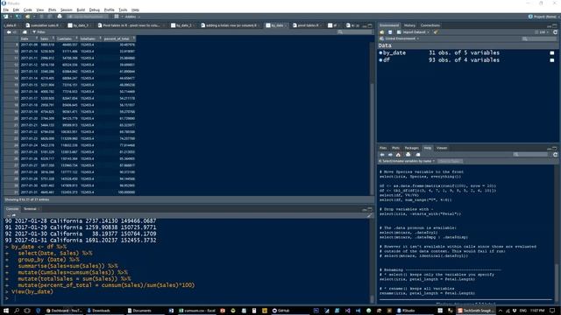
Task: Switch to the Files tab
Action: click(x=383, y=148)
